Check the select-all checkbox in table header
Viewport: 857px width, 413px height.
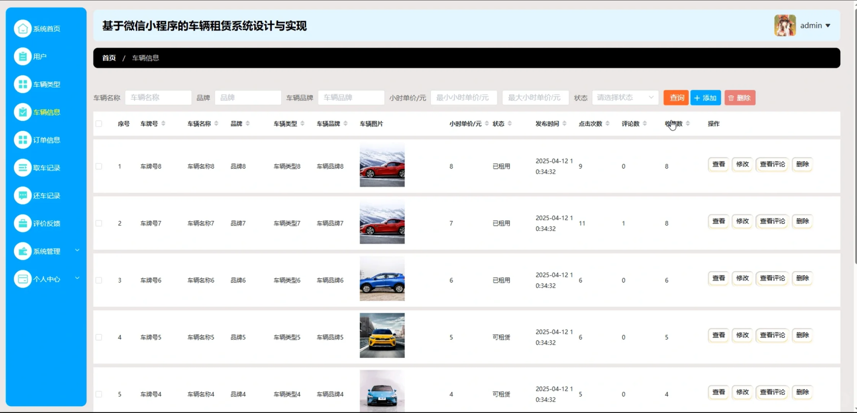[99, 124]
